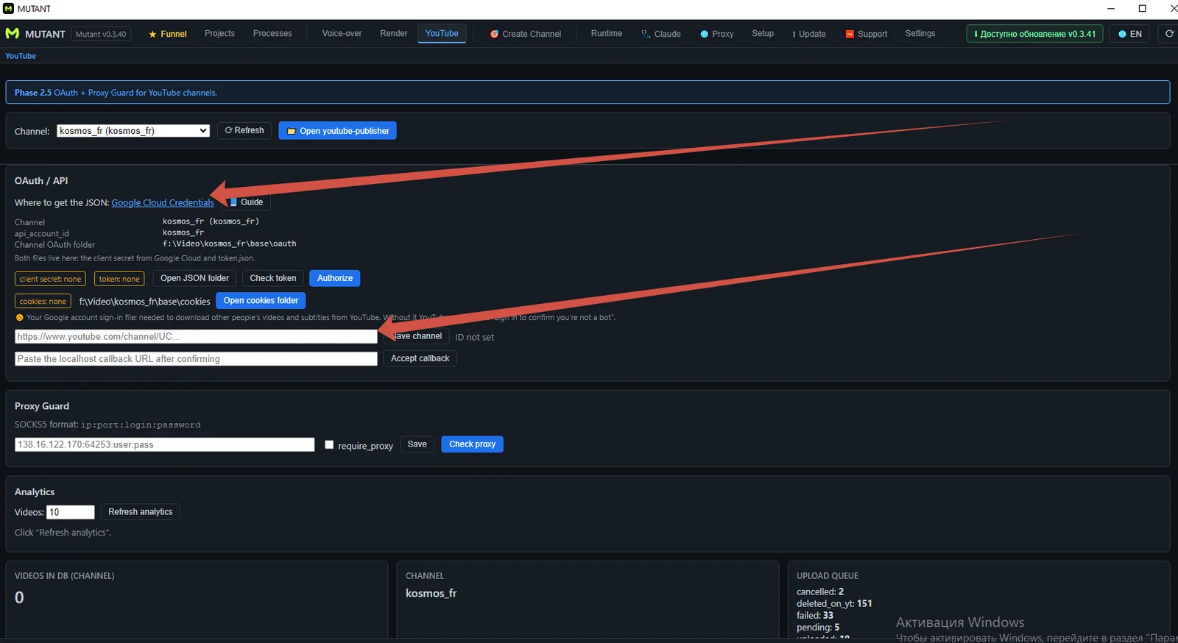Viewport: 1178px width, 643px height.
Task: Click the blue Proxy globe icon
Action: (x=705, y=35)
